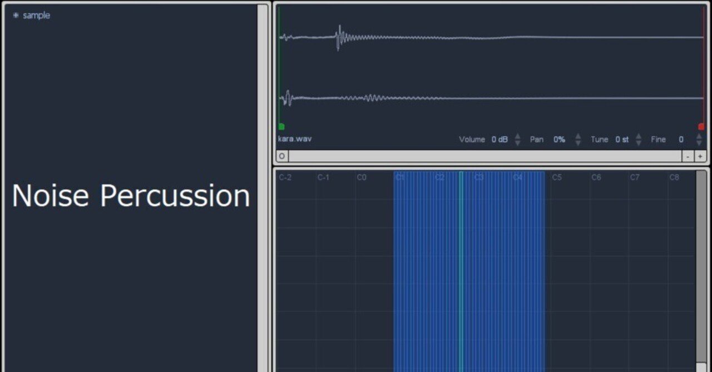Click the C7 octave label
Image resolution: width=712 pixels, height=372 pixels.
(x=635, y=177)
